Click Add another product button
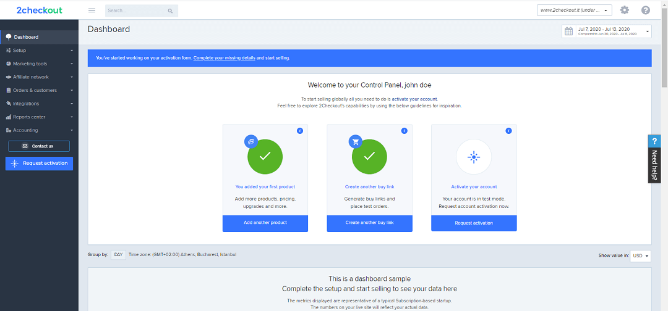The image size is (668, 311). coord(265,223)
